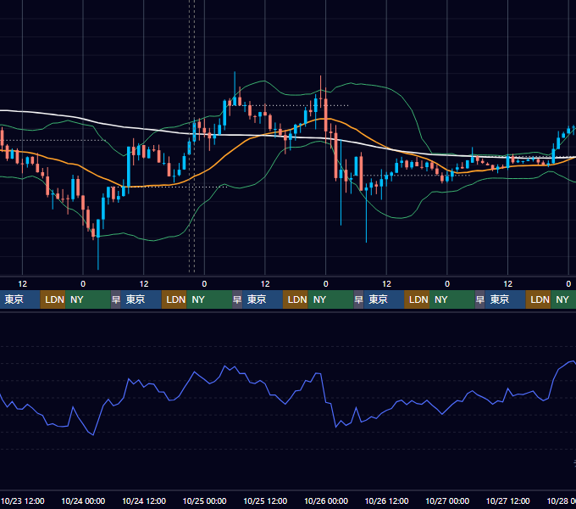Click the NY session block ending at 10/26 00:00
This screenshot has height=509, width=576.
pos(330,299)
